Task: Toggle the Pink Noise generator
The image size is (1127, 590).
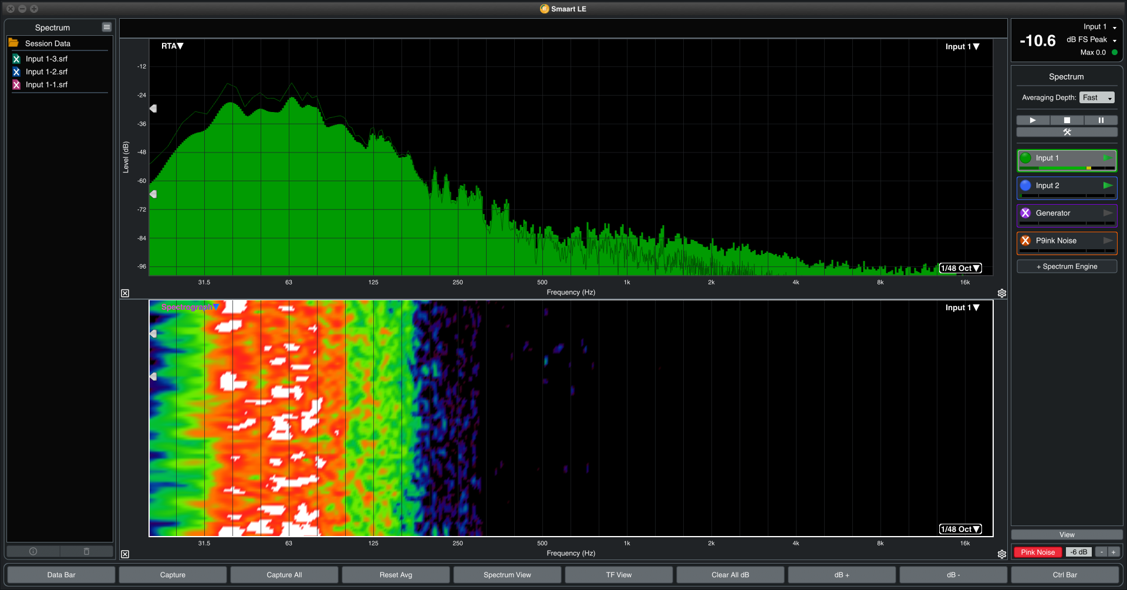Action: [1038, 552]
